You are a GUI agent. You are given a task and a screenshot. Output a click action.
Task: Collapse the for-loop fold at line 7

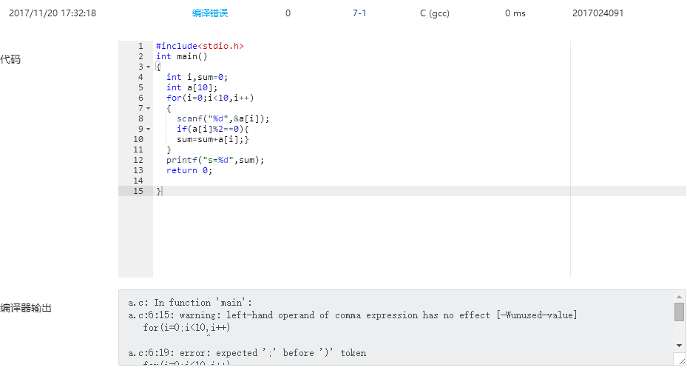coord(148,108)
